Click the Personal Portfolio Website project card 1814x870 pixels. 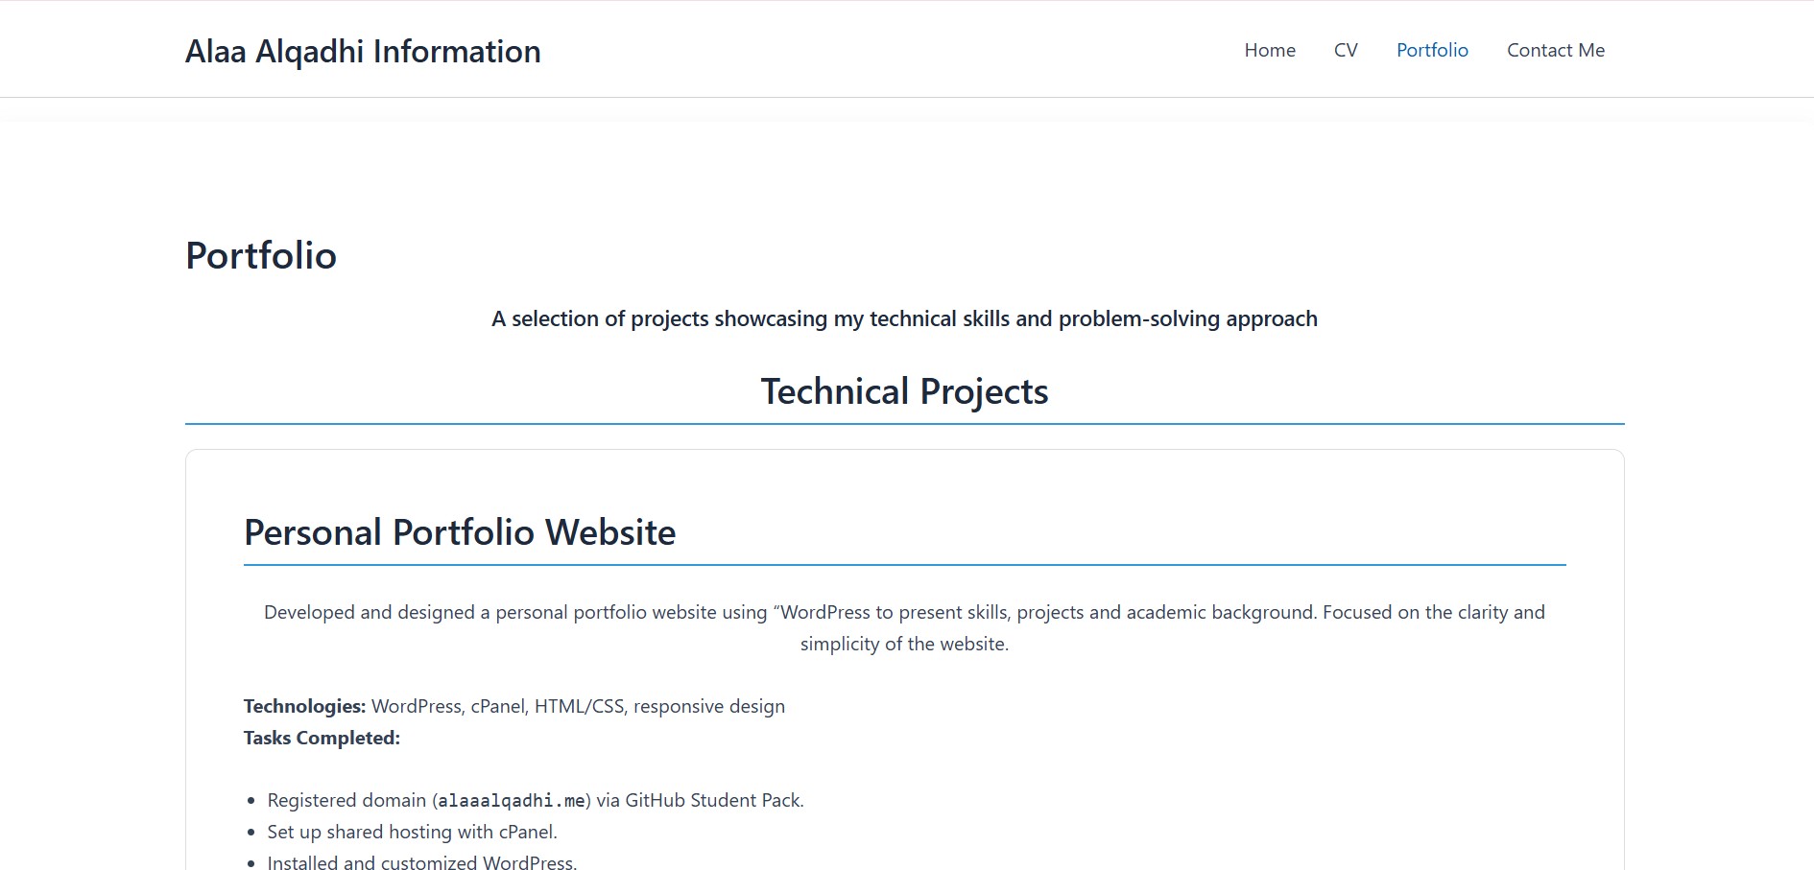(x=903, y=652)
